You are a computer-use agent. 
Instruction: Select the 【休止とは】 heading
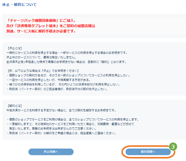[15, 48]
